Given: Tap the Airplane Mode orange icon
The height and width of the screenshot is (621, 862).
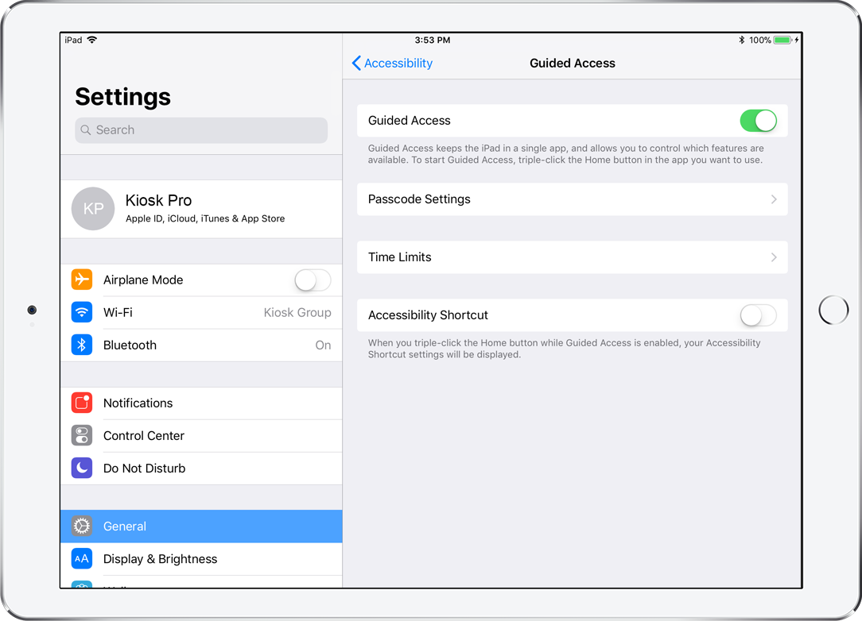Looking at the screenshot, I should pos(82,280).
